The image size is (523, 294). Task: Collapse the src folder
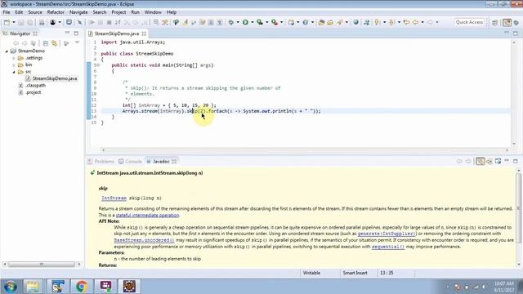point(14,72)
